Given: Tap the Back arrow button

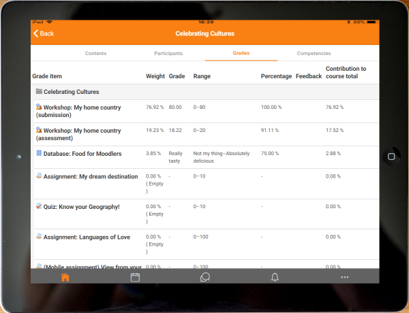Looking at the screenshot, I should pyautogui.click(x=42, y=33).
